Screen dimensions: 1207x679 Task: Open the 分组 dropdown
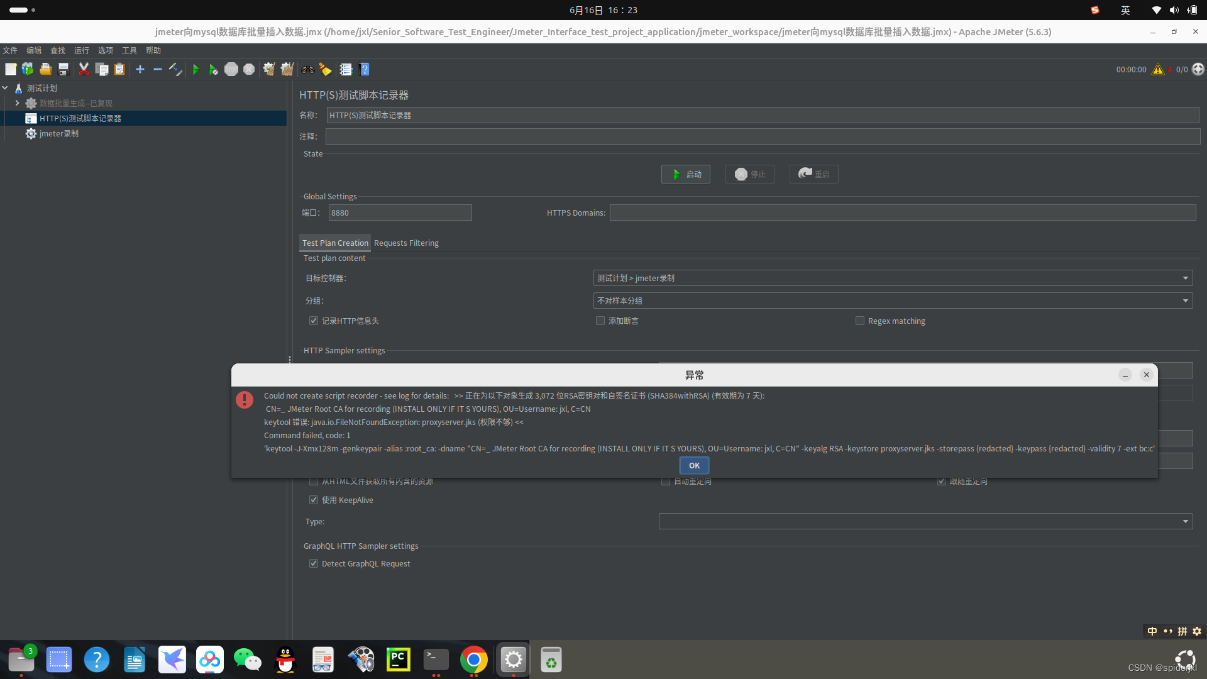tap(893, 301)
